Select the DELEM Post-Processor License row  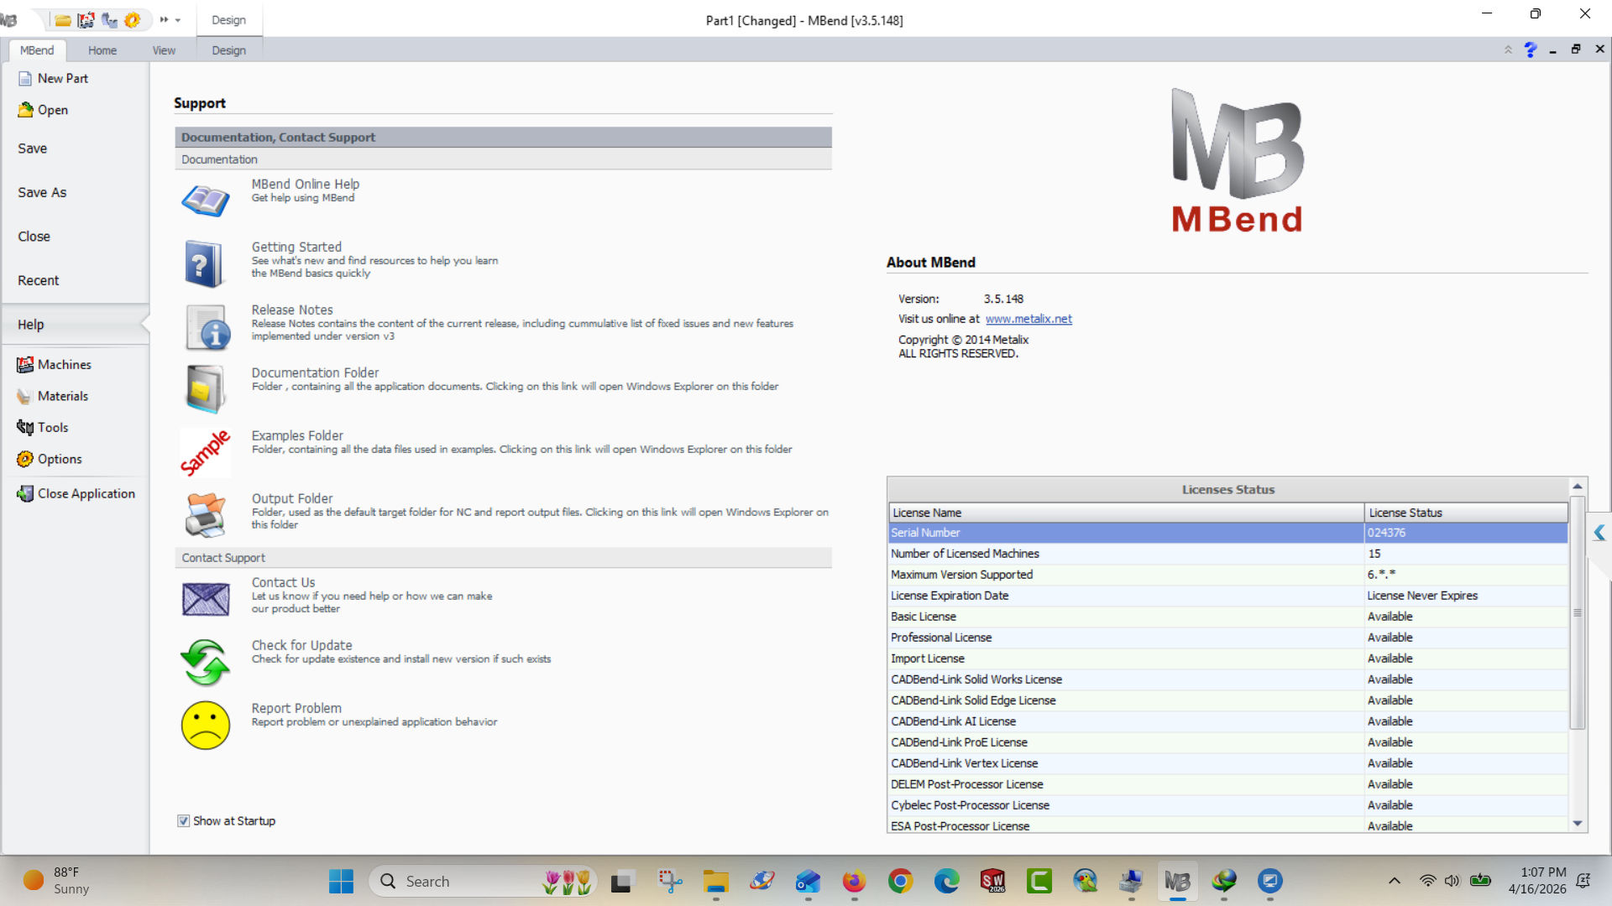(1228, 784)
